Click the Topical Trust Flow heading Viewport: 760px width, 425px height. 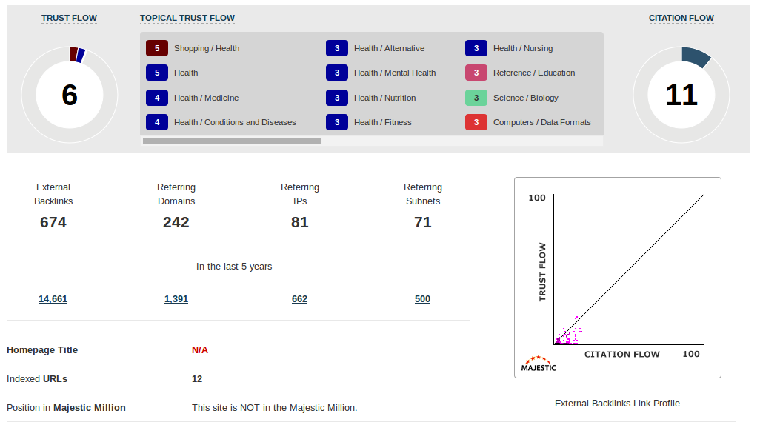coord(187,18)
